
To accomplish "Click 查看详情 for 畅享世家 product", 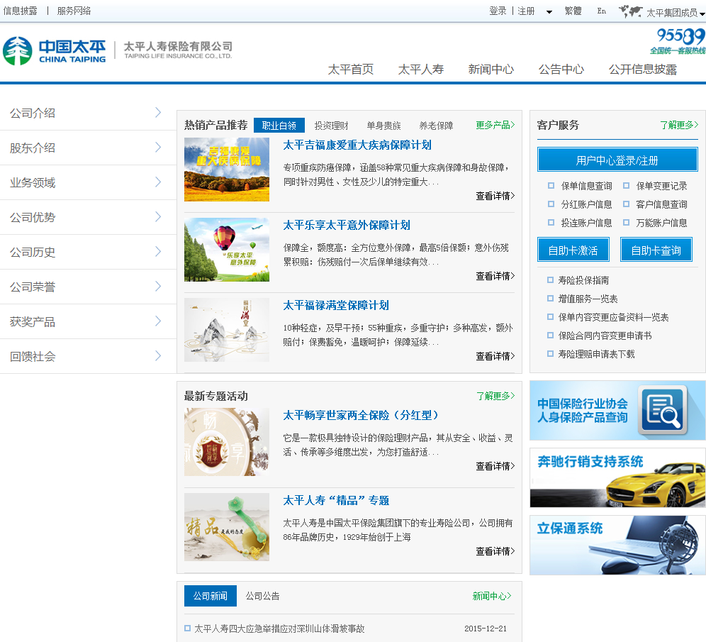I will [495, 466].
